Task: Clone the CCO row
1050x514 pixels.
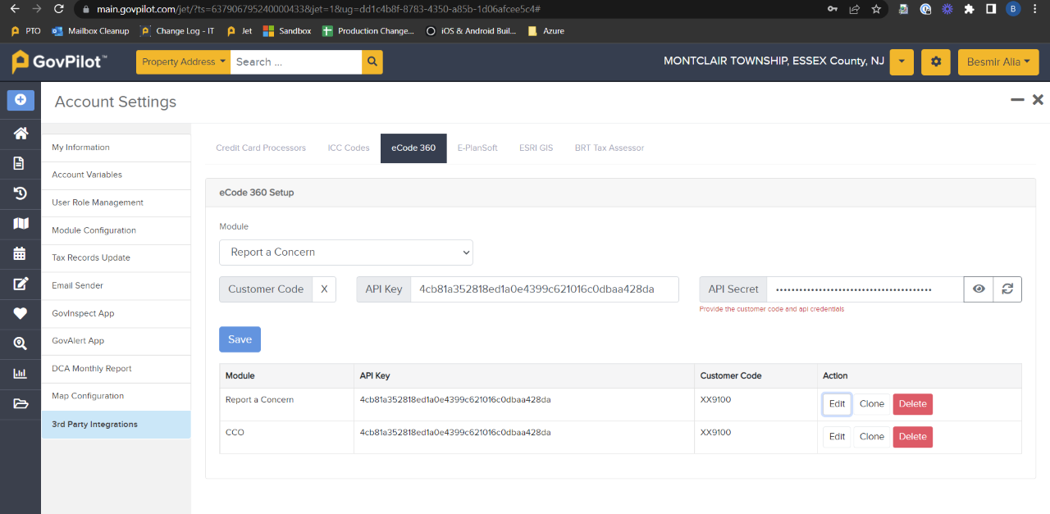Action: coord(872,437)
